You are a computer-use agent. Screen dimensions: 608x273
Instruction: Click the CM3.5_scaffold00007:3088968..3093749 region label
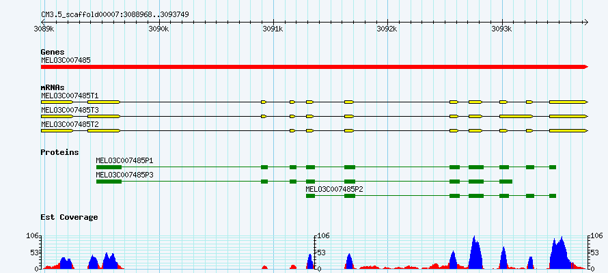click(x=115, y=14)
